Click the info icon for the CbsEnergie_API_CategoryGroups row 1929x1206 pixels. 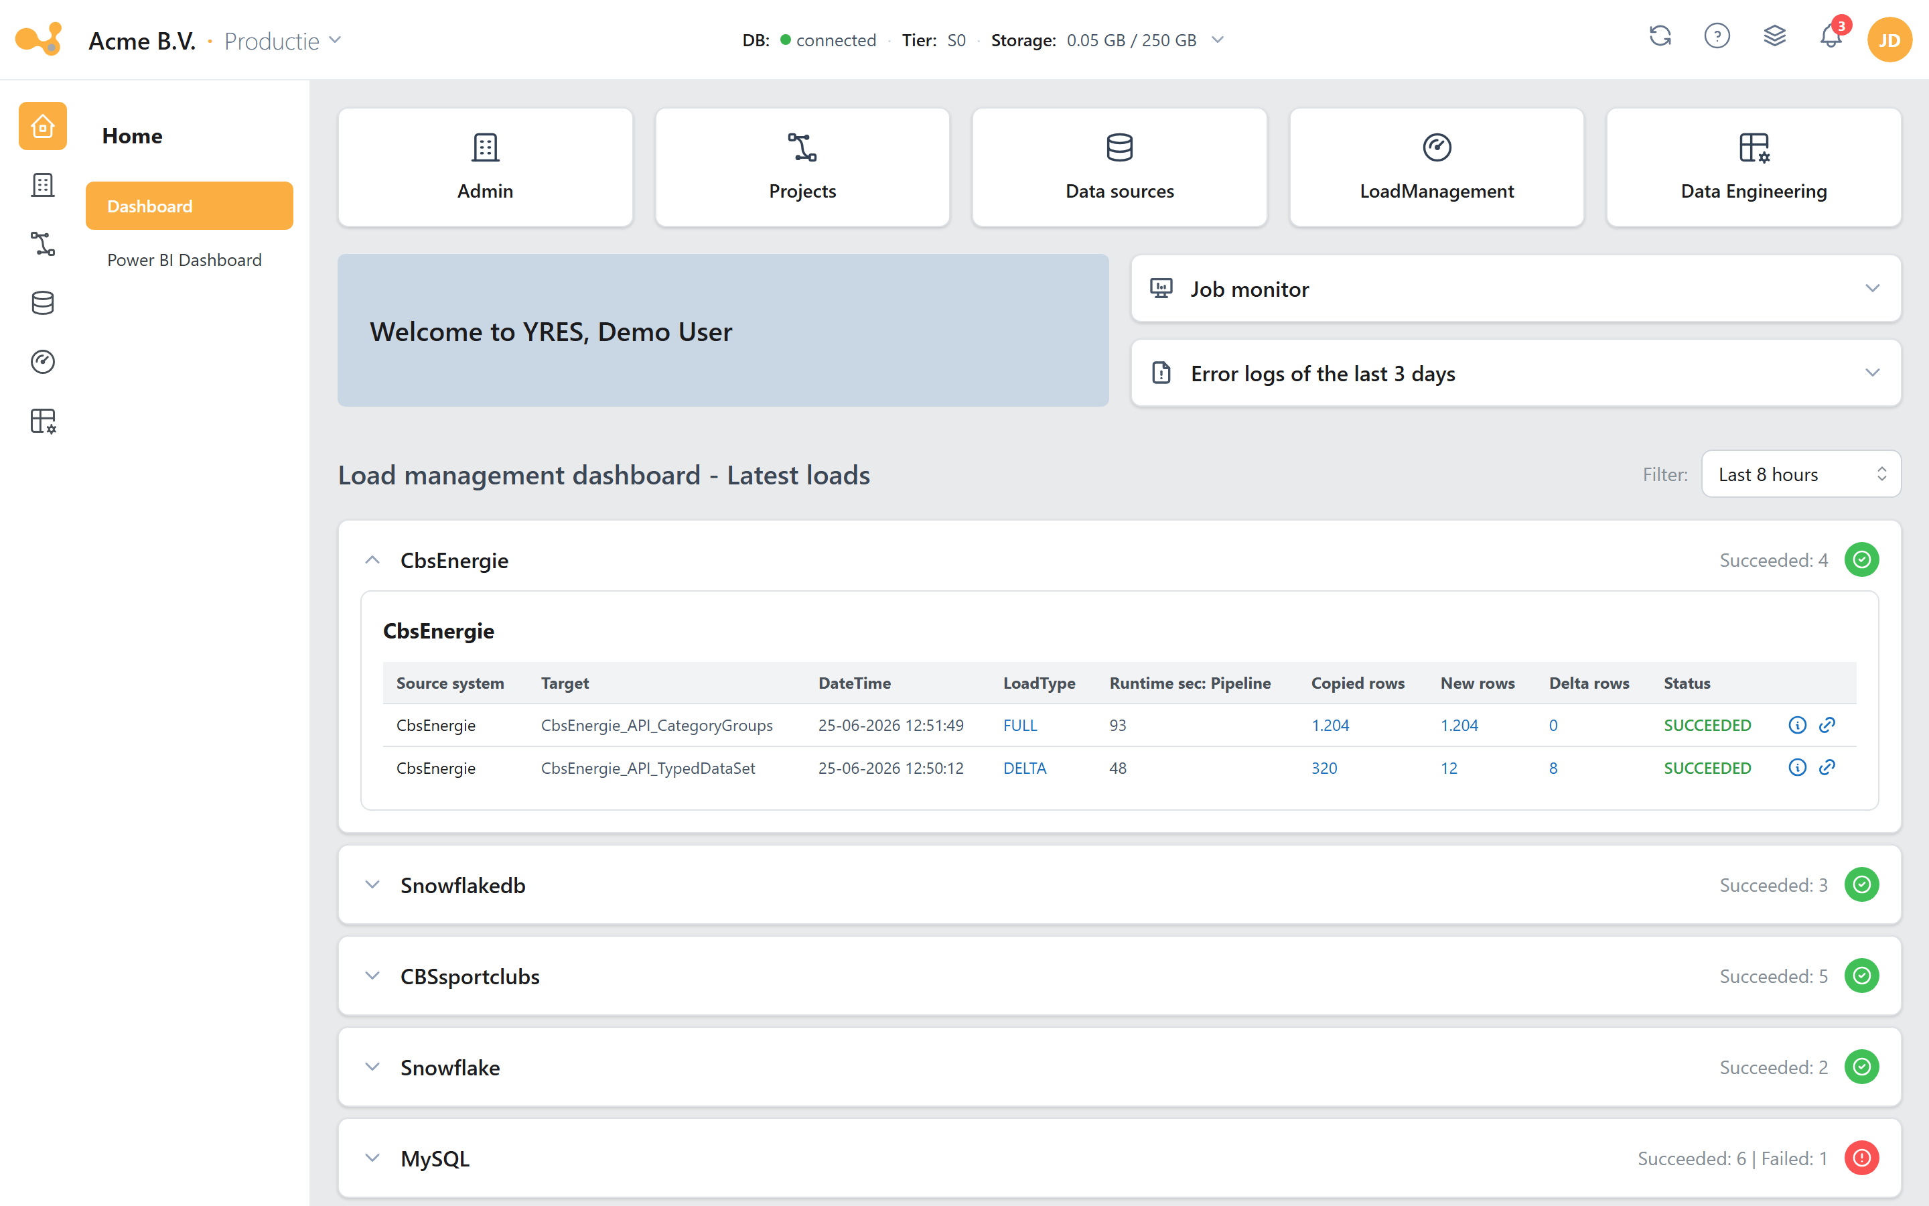coord(1798,725)
